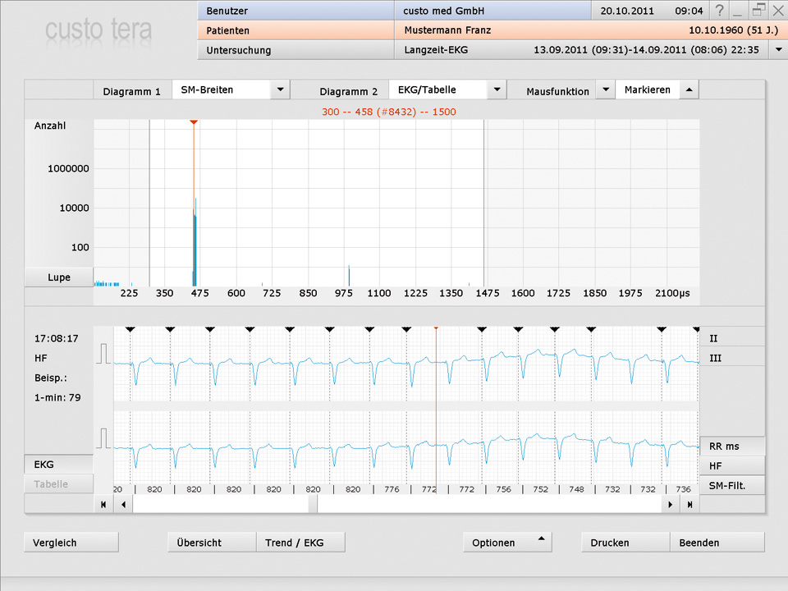Click the red histogram marker triangle

click(x=193, y=122)
